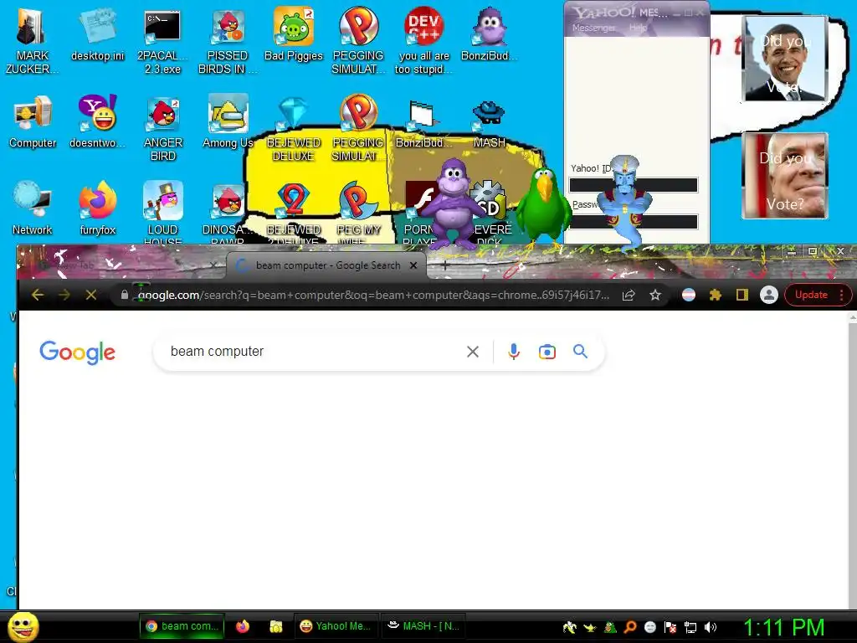Launch the Among Us shortcut

pos(228,121)
